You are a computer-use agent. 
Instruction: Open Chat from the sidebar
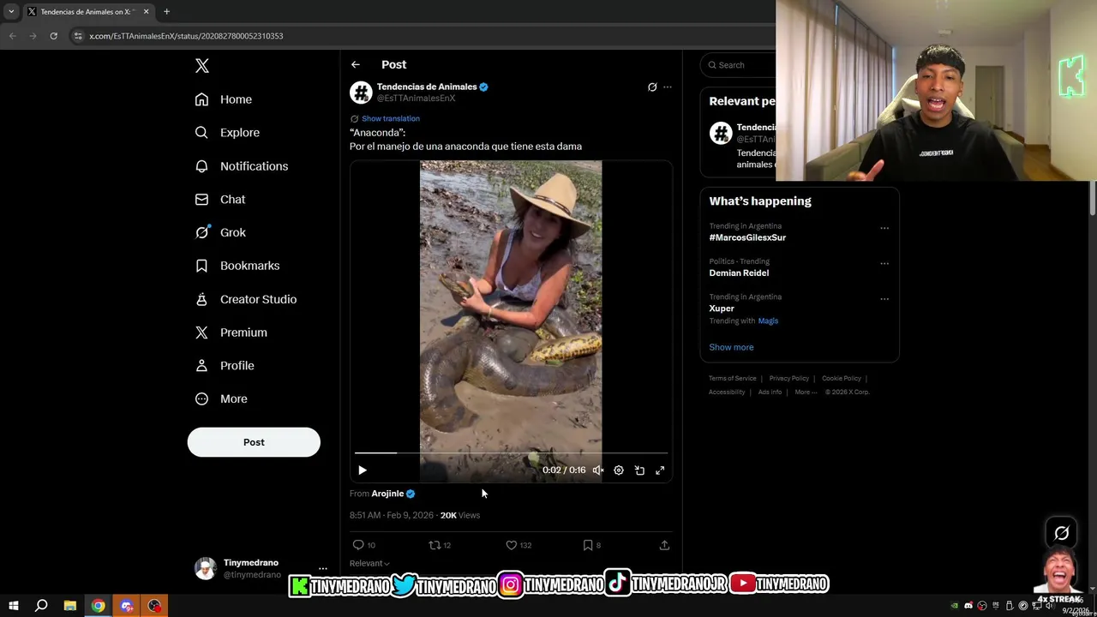[x=219, y=200]
